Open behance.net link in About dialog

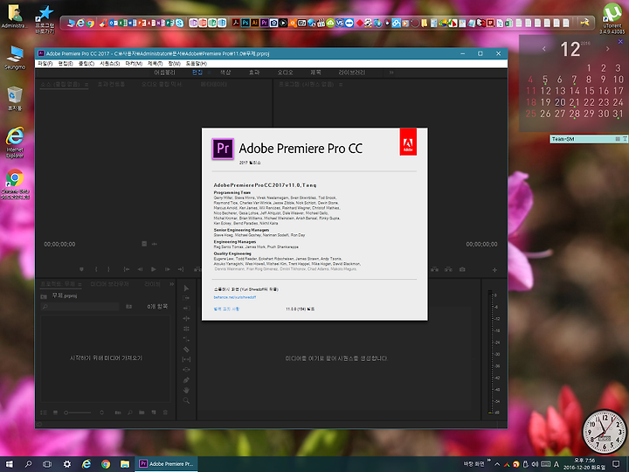[x=235, y=297]
